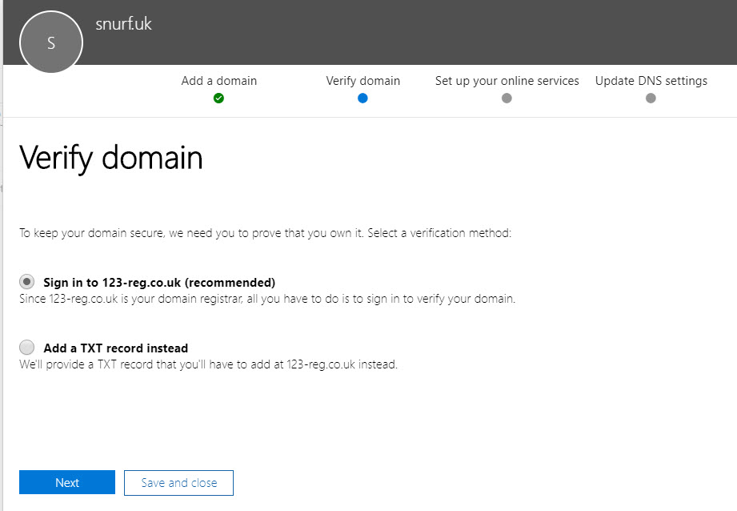Image resolution: width=737 pixels, height=511 pixels.
Task: Click the Verify domain page heading
Action: click(110, 159)
